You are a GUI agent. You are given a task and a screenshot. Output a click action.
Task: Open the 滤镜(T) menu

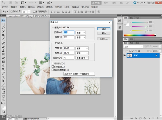coord(49,7)
